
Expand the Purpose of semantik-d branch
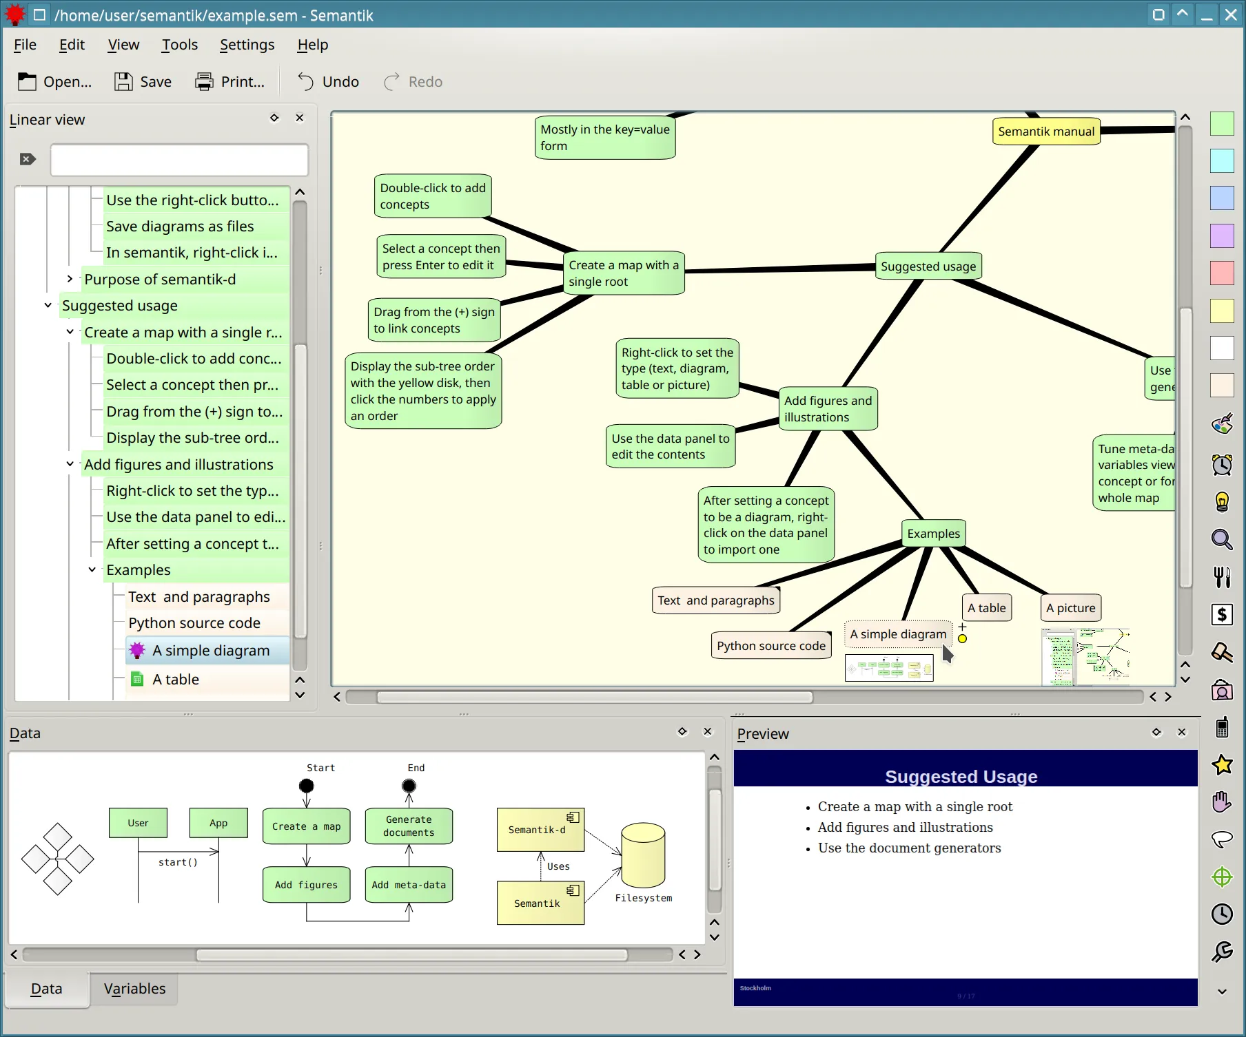(x=69, y=279)
